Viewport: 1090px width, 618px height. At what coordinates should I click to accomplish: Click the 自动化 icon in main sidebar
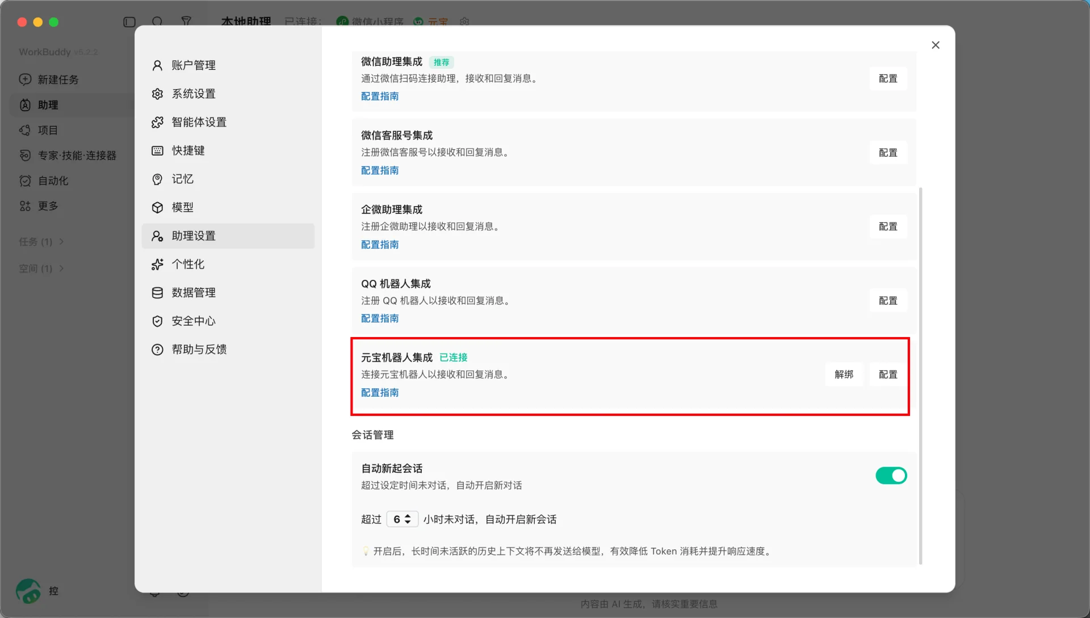pyautogui.click(x=25, y=180)
